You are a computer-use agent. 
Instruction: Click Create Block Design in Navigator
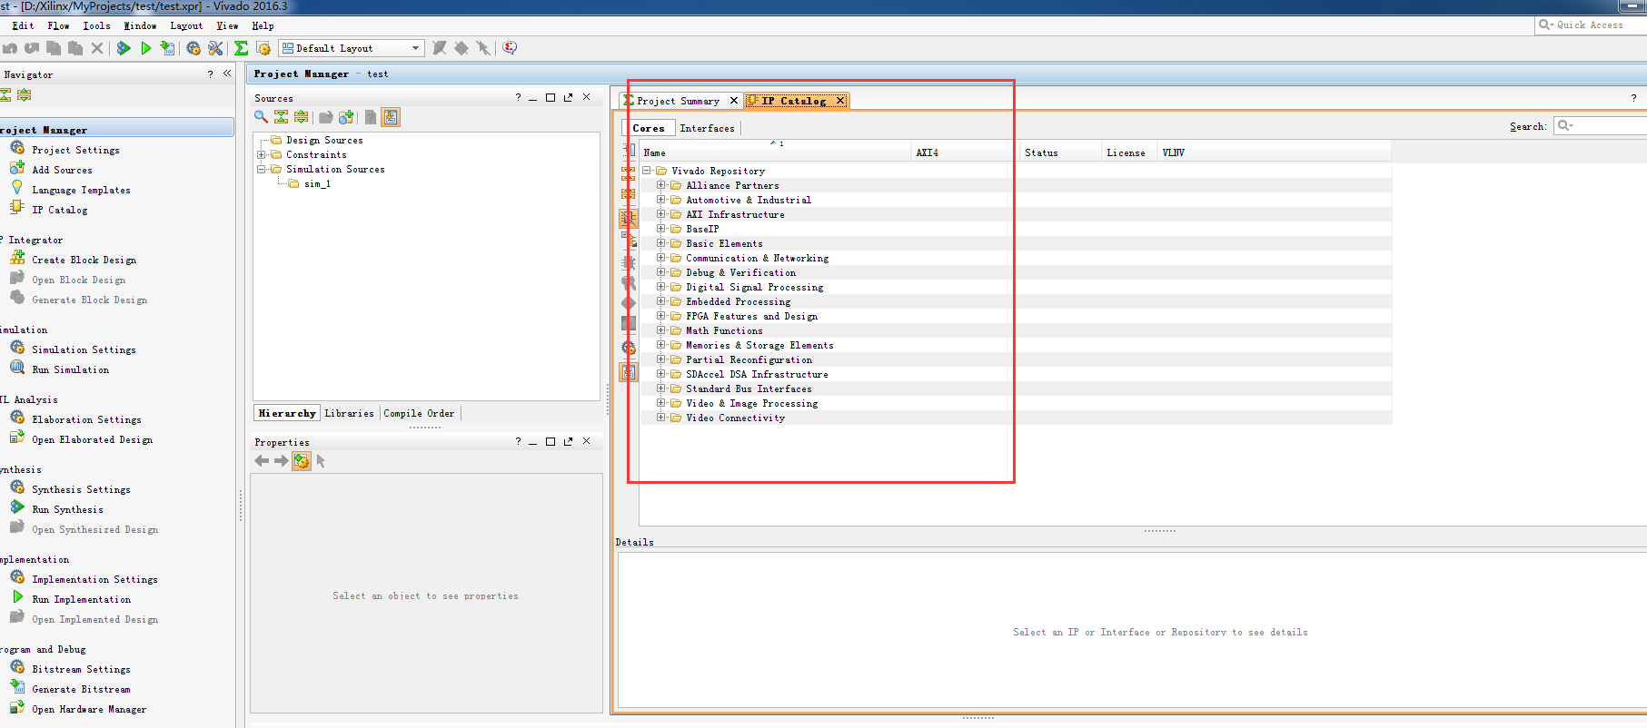click(84, 260)
